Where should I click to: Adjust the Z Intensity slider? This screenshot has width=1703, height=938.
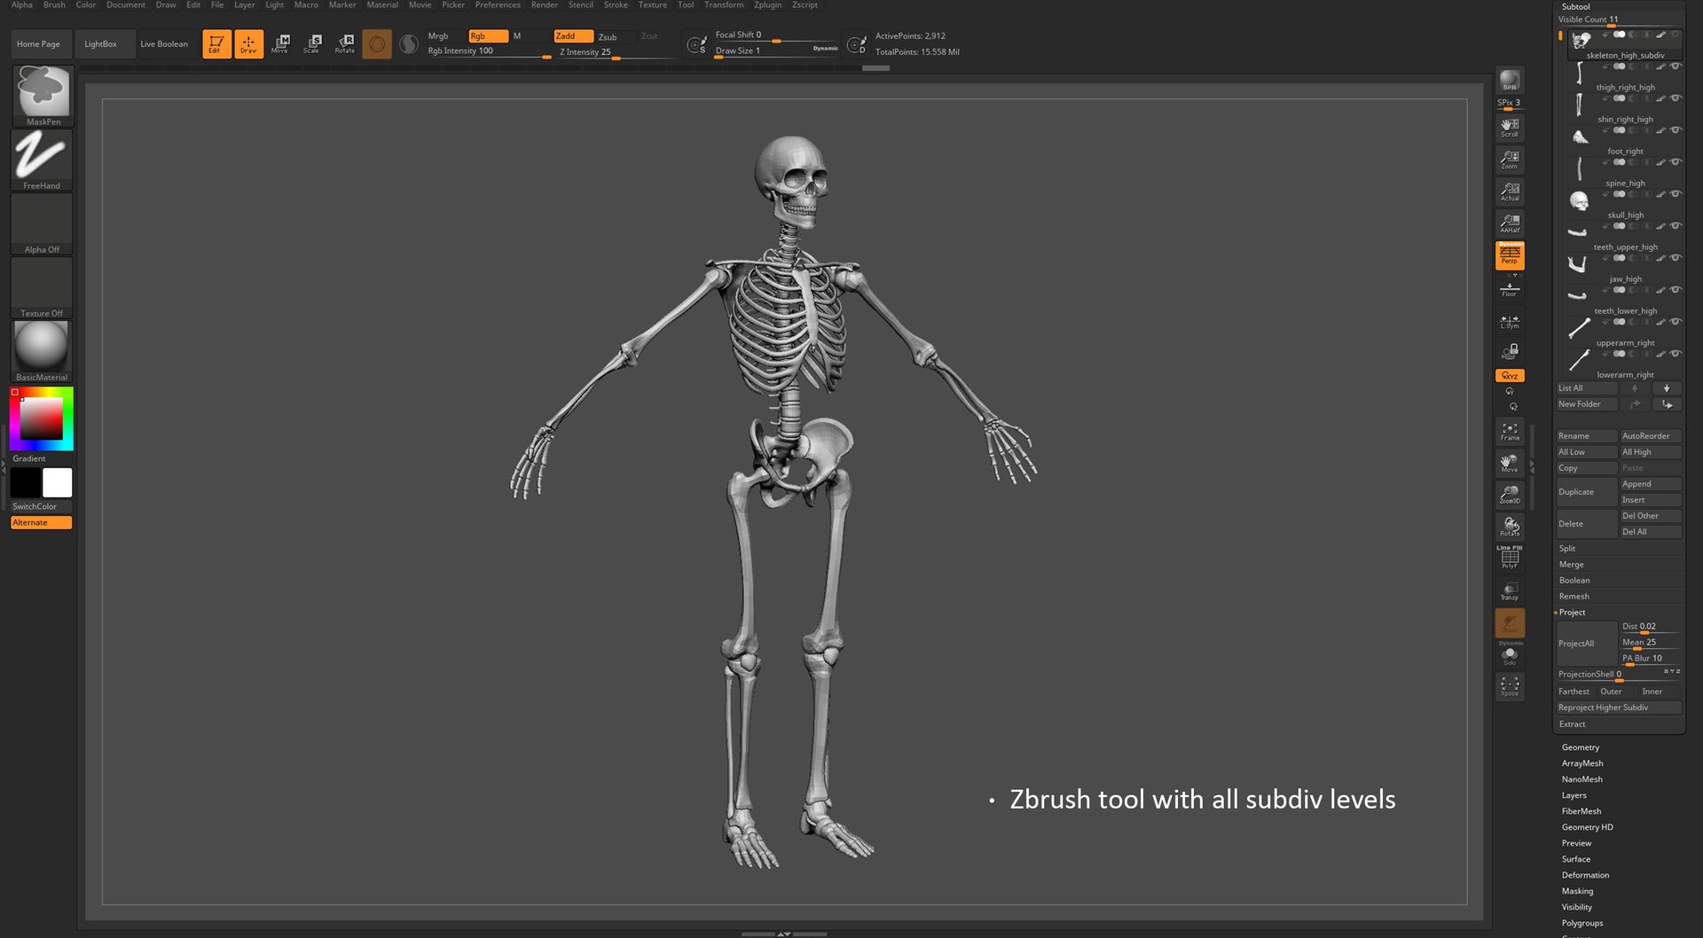pos(616,52)
